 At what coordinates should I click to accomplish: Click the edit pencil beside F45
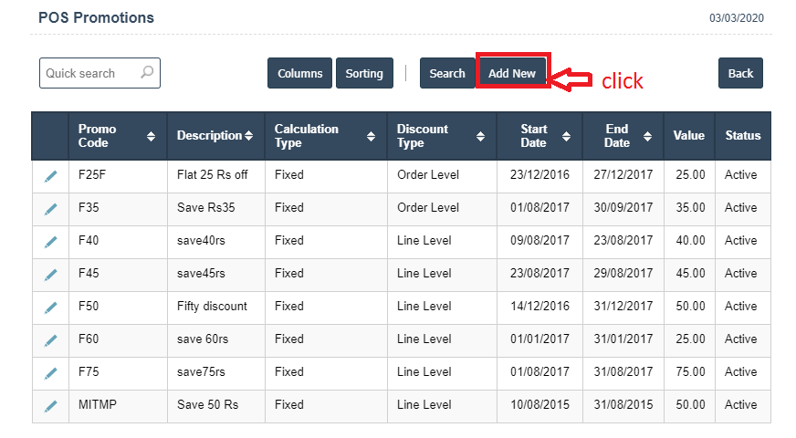coord(50,275)
